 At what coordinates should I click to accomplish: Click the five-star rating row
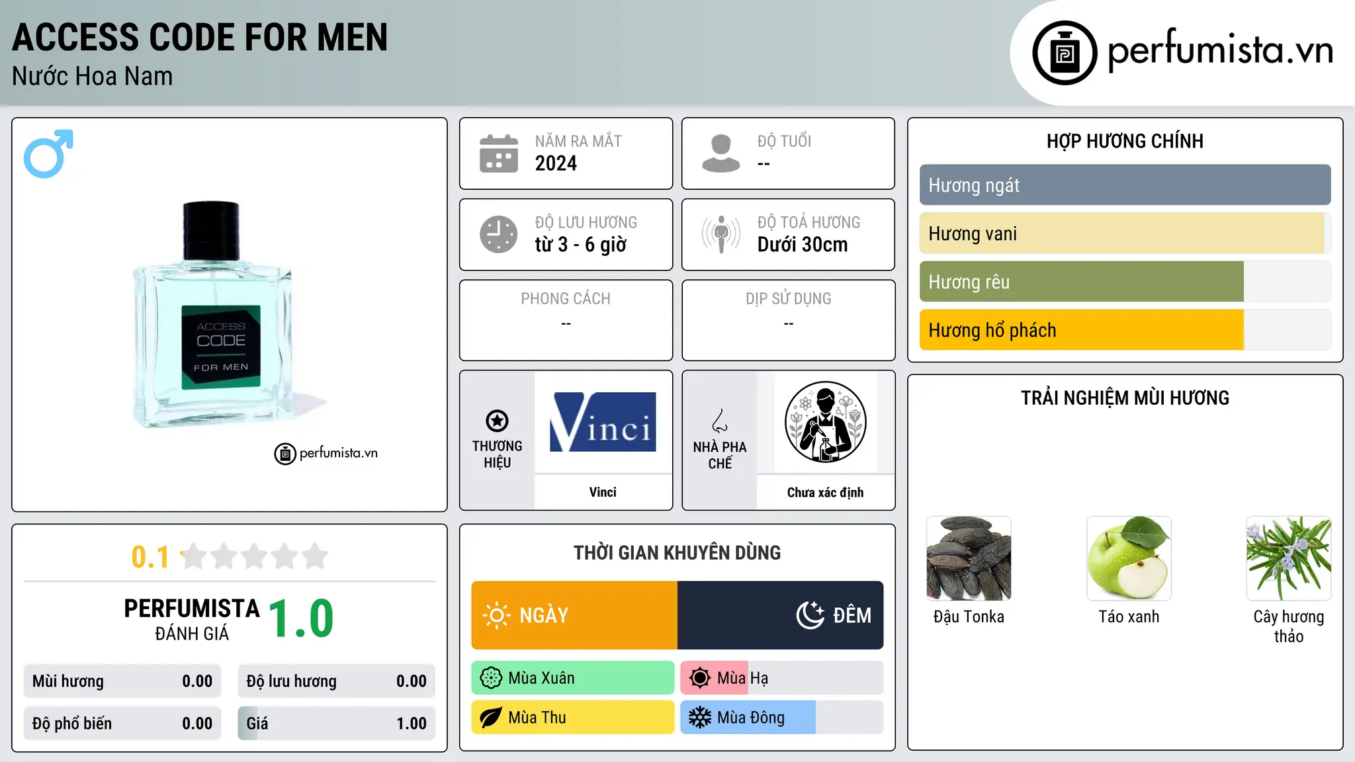pyautogui.click(x=255, y=556)
